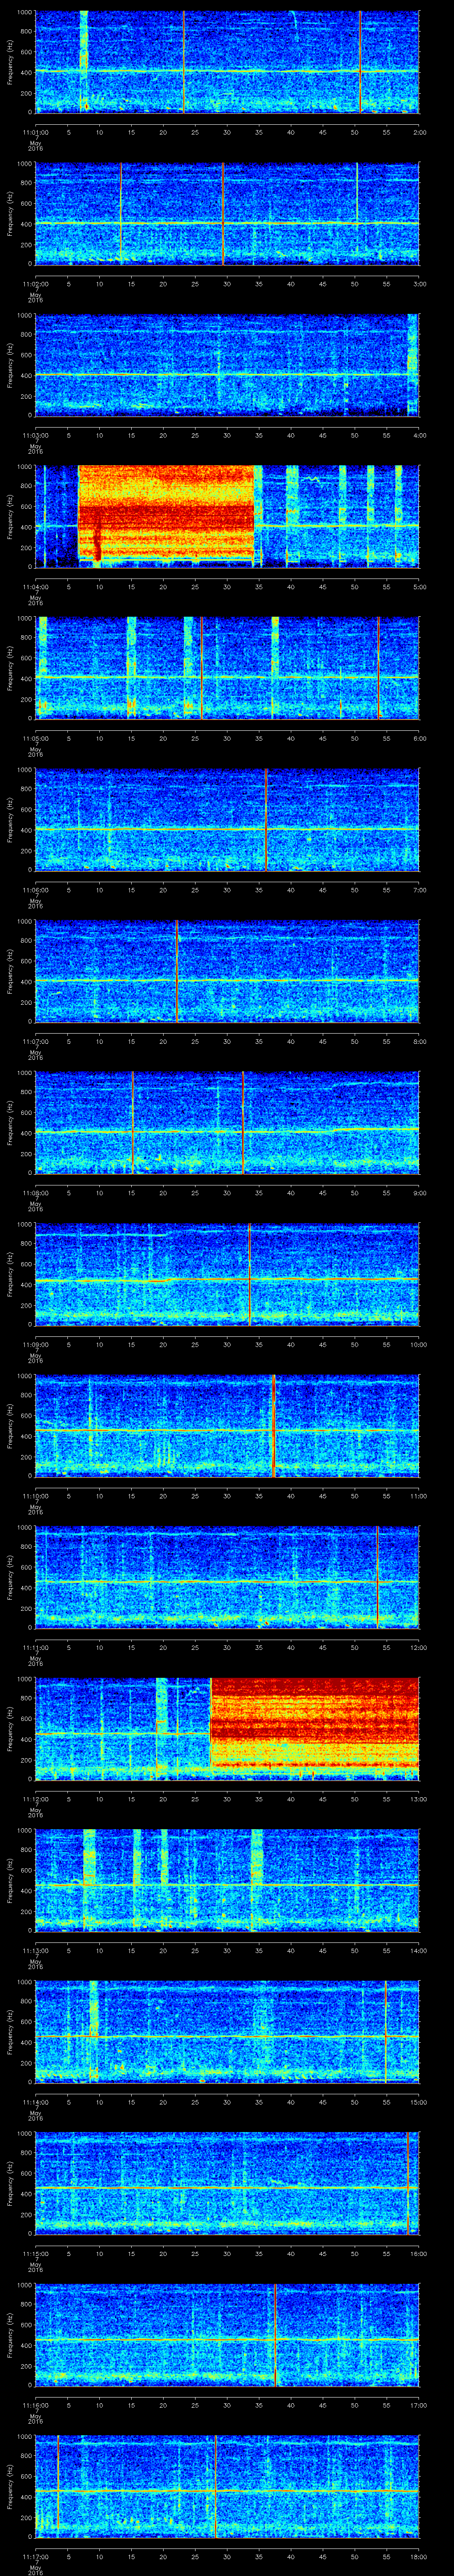
Task: Open the 11:03 spectrogram panel
Action: 227,364
